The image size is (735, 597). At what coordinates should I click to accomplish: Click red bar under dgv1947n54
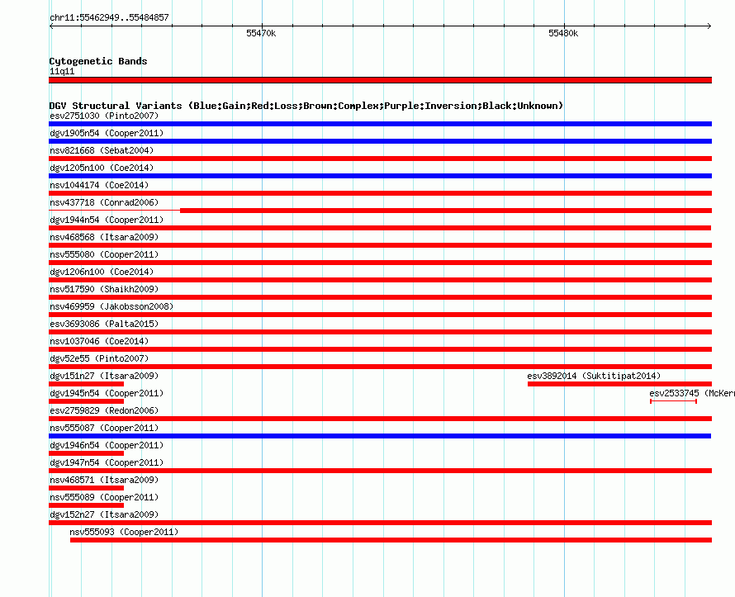pos(380,471)
